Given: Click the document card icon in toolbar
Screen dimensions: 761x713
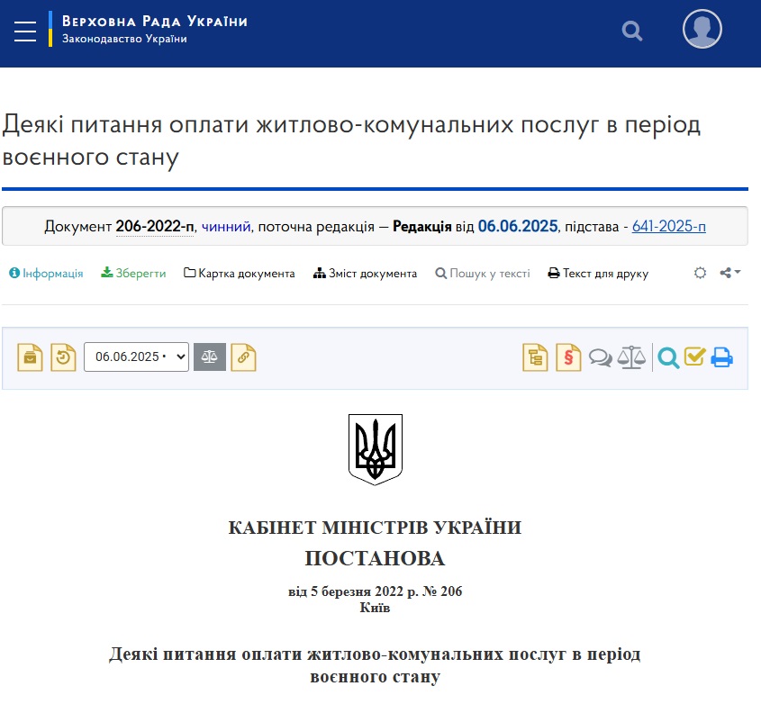Looking at the screenshot, I should pos(31,357).
